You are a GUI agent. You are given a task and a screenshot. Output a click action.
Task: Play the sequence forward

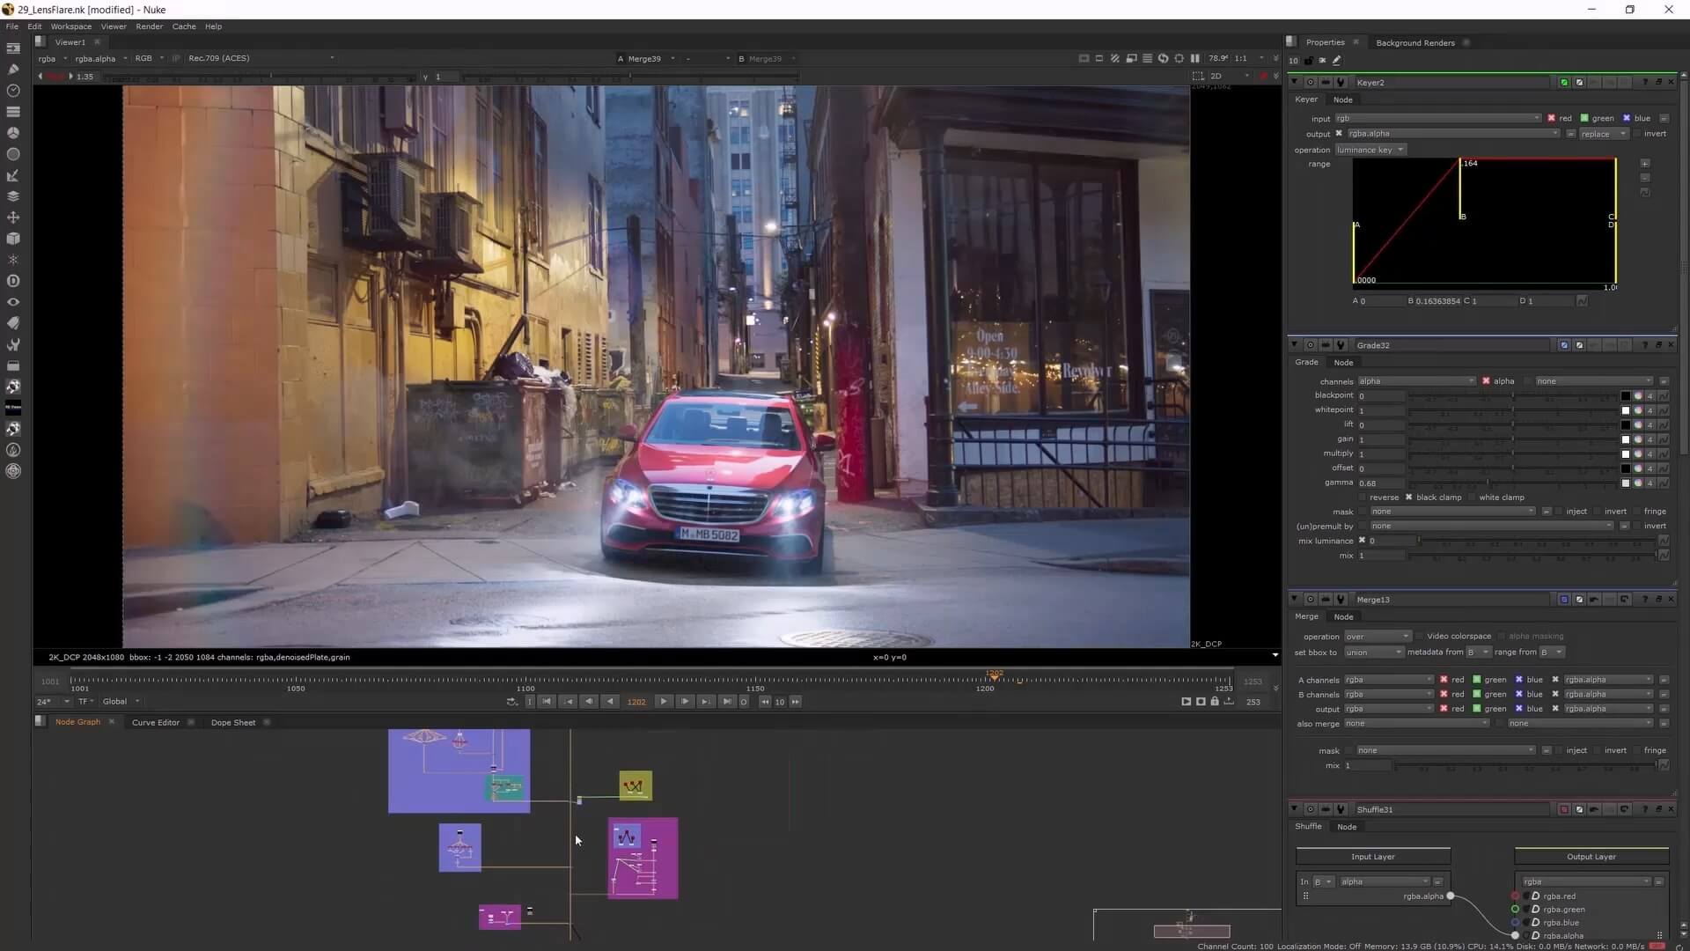tap(664, 702)
